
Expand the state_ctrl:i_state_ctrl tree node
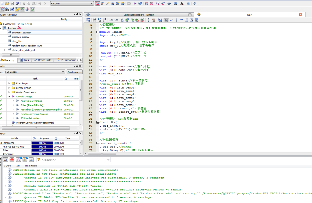click(x=5, y=50)
